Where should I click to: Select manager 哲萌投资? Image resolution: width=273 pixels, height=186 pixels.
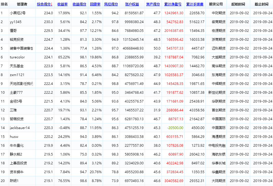(17, 119)
